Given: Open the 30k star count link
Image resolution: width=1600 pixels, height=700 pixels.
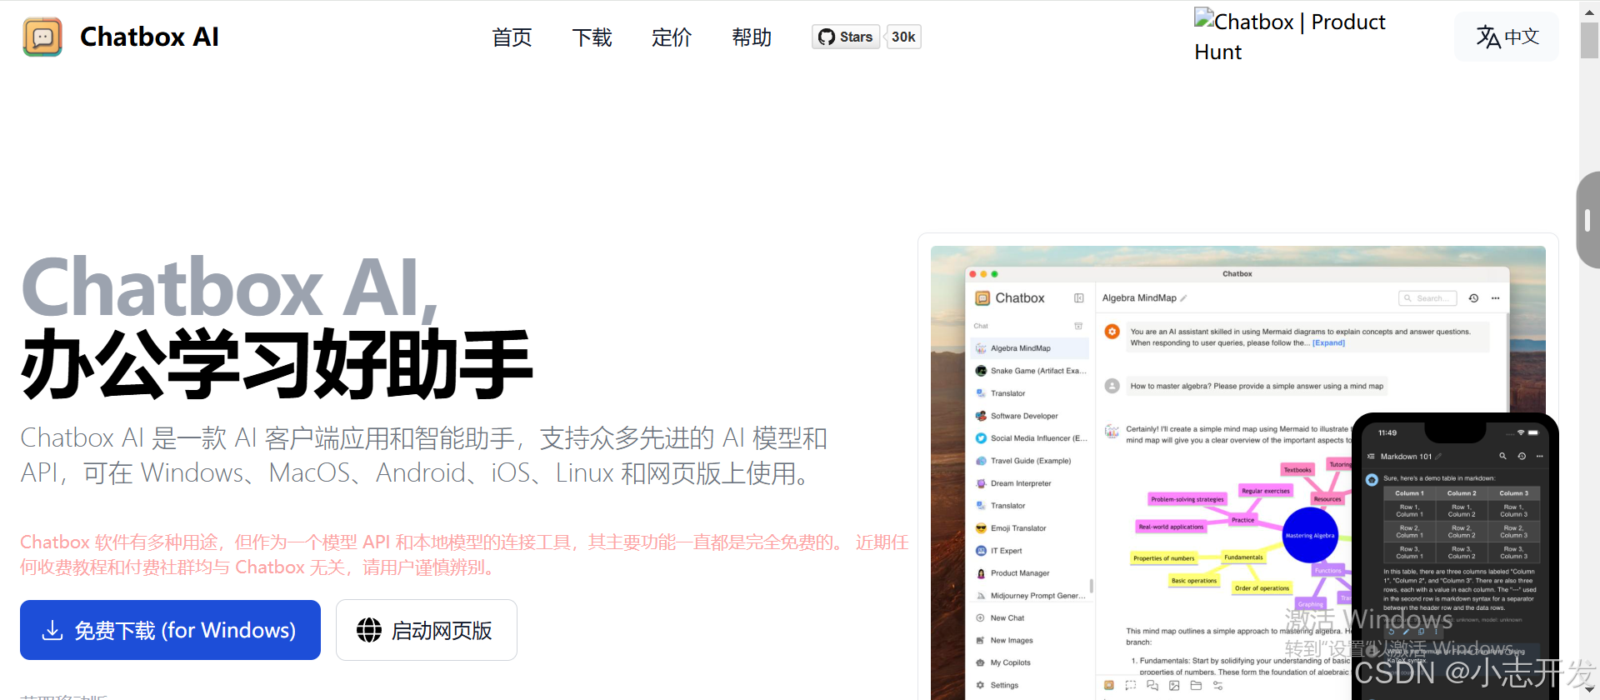Looking at the screenshot, I should point(903,37).
